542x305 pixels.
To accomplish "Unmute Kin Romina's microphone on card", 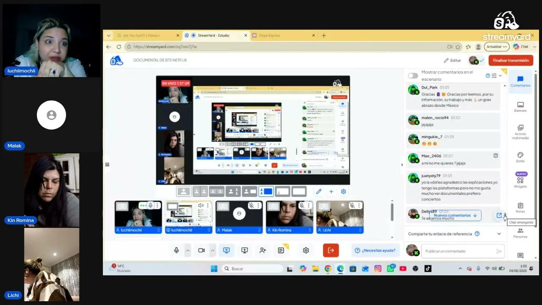I will 301,205.
